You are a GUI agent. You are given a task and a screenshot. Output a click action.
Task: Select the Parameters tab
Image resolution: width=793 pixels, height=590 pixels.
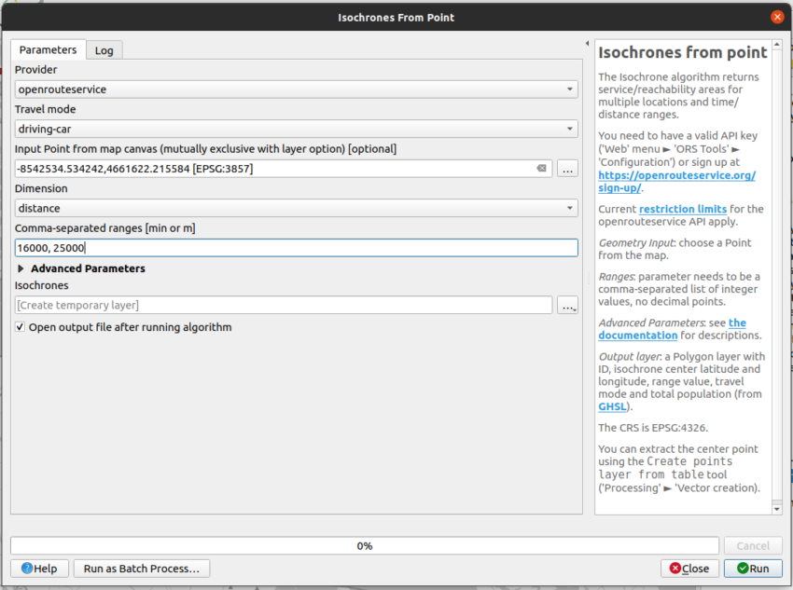[x=48, y=49]
